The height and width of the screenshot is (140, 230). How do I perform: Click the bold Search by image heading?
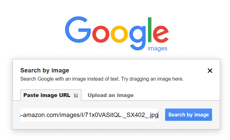point(45,70)
